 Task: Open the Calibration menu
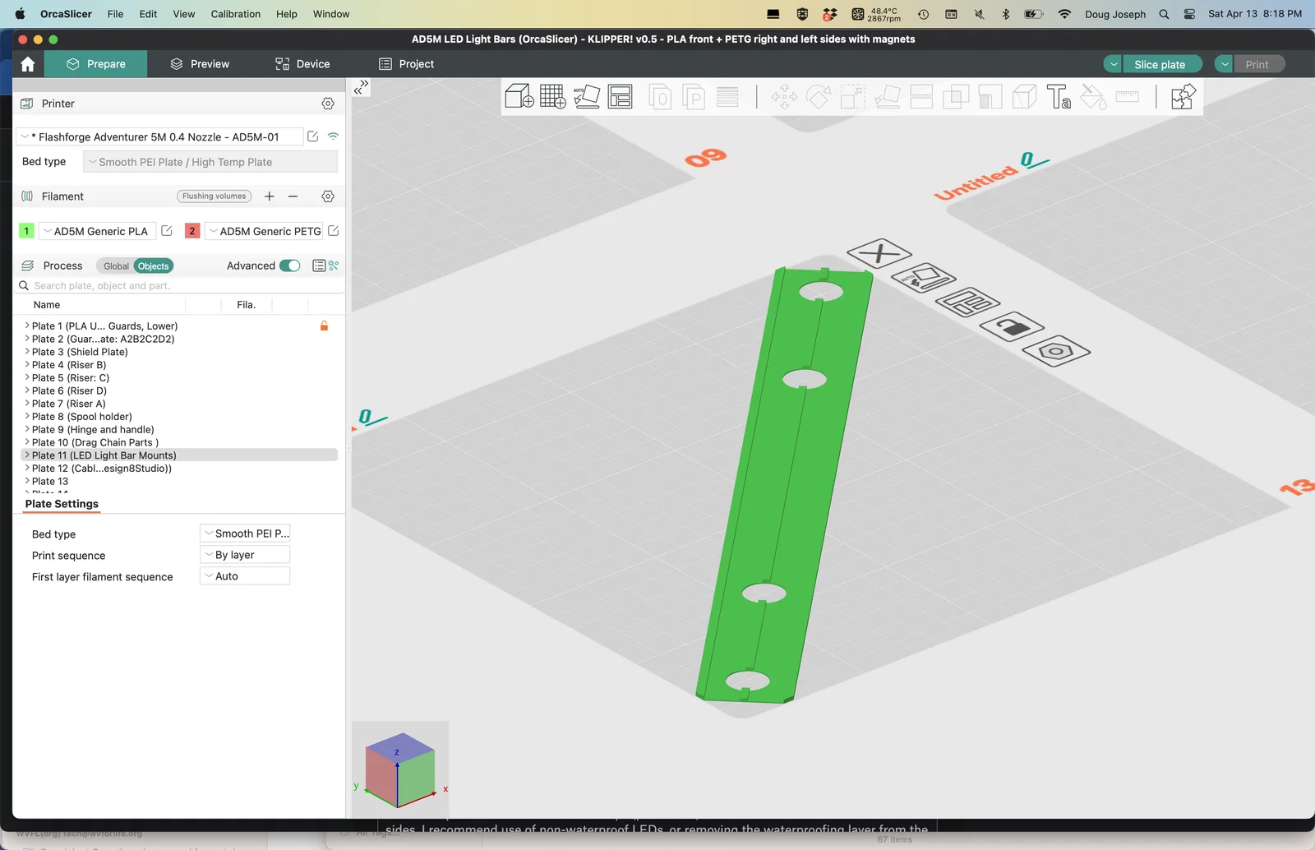(x=236, y=14)
